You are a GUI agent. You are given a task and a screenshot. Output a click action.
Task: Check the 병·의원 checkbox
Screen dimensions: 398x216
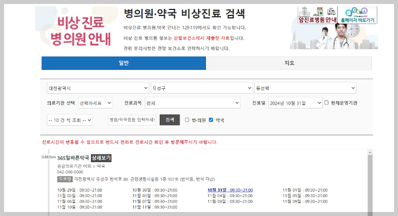pos(187,120)
